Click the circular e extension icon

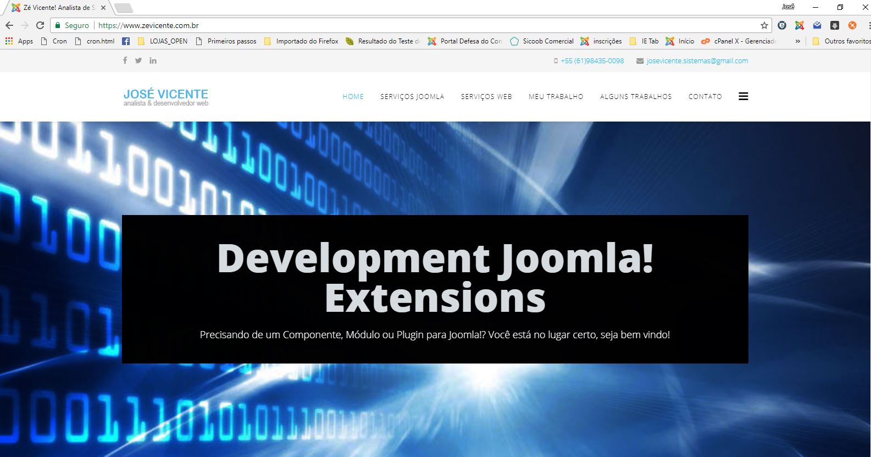pos(782,25)
